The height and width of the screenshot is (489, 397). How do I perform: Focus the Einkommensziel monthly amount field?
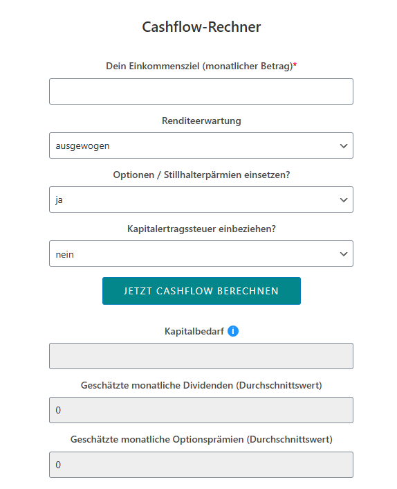tap(201, 91)
